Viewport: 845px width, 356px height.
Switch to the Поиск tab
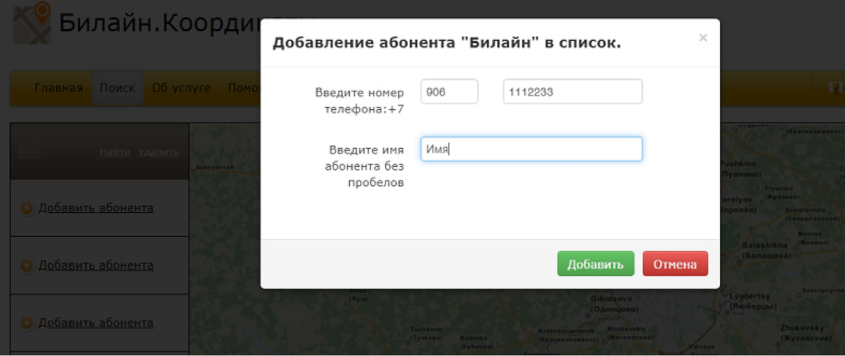(x=118, y=88)
